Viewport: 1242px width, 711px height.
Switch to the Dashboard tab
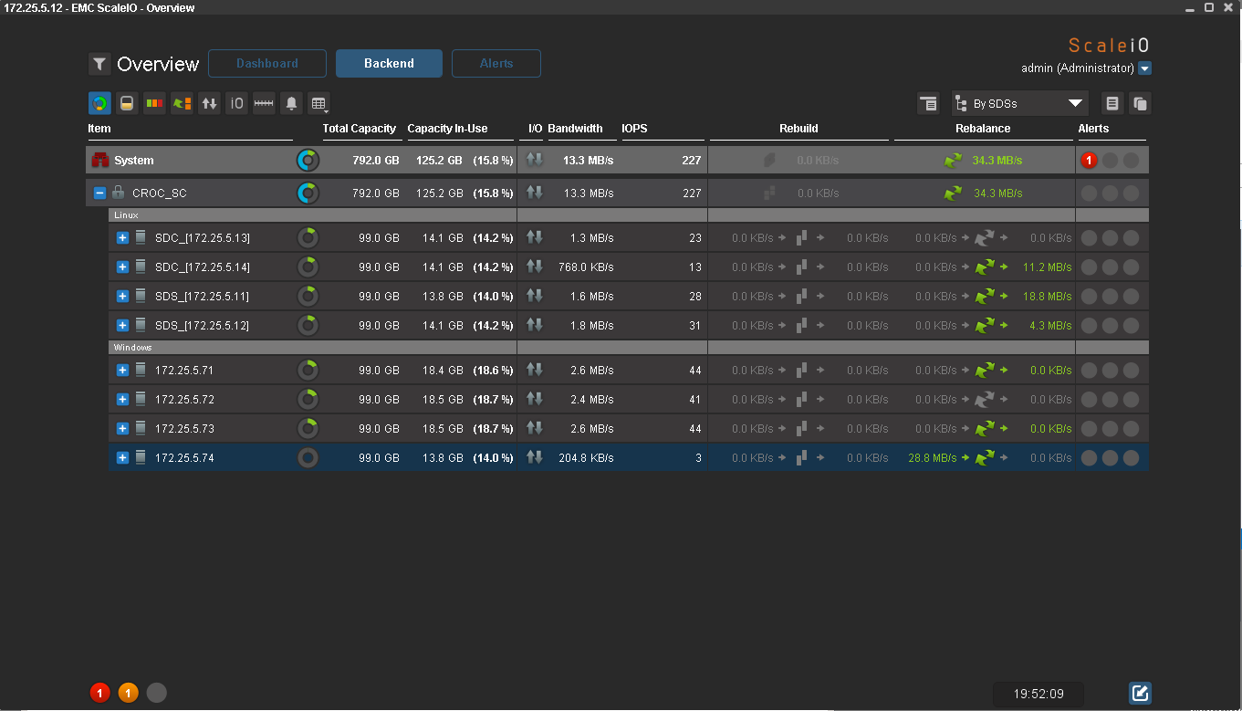pos(267,64)
